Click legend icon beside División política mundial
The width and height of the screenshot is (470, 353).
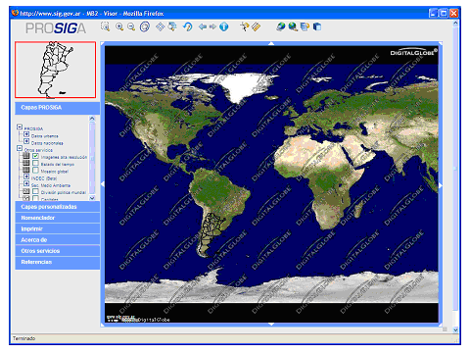pyautogui.click(x=26, y=191)
